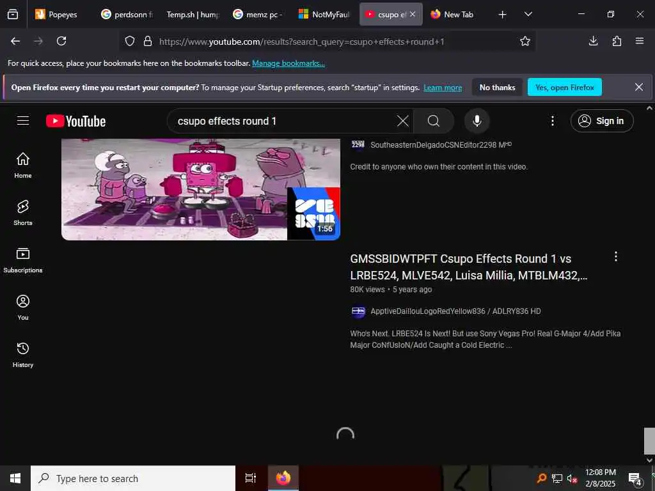The image size is (655, 491).
Task: Open Firefox View icon
Action: pos(13,15)
